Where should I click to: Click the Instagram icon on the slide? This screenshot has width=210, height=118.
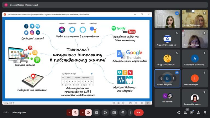[x=32, y=33]
